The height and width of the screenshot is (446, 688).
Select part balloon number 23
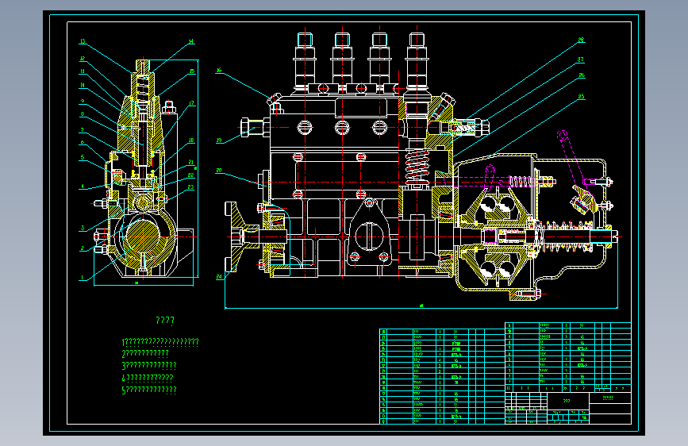coord(191,187)
